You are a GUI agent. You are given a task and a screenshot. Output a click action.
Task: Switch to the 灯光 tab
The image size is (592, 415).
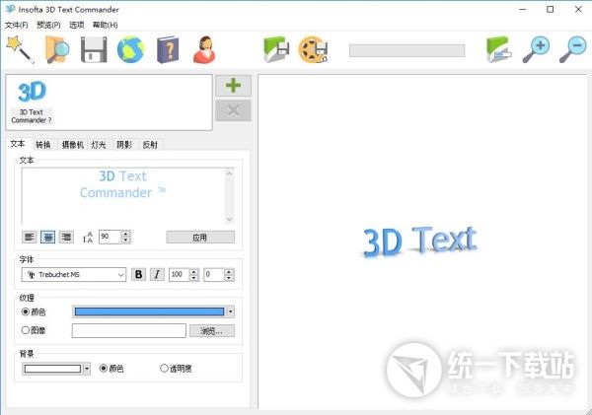(99, 145)
